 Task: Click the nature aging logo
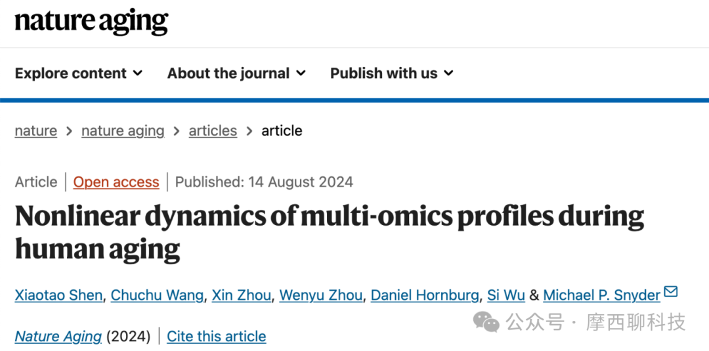point(91,22)
